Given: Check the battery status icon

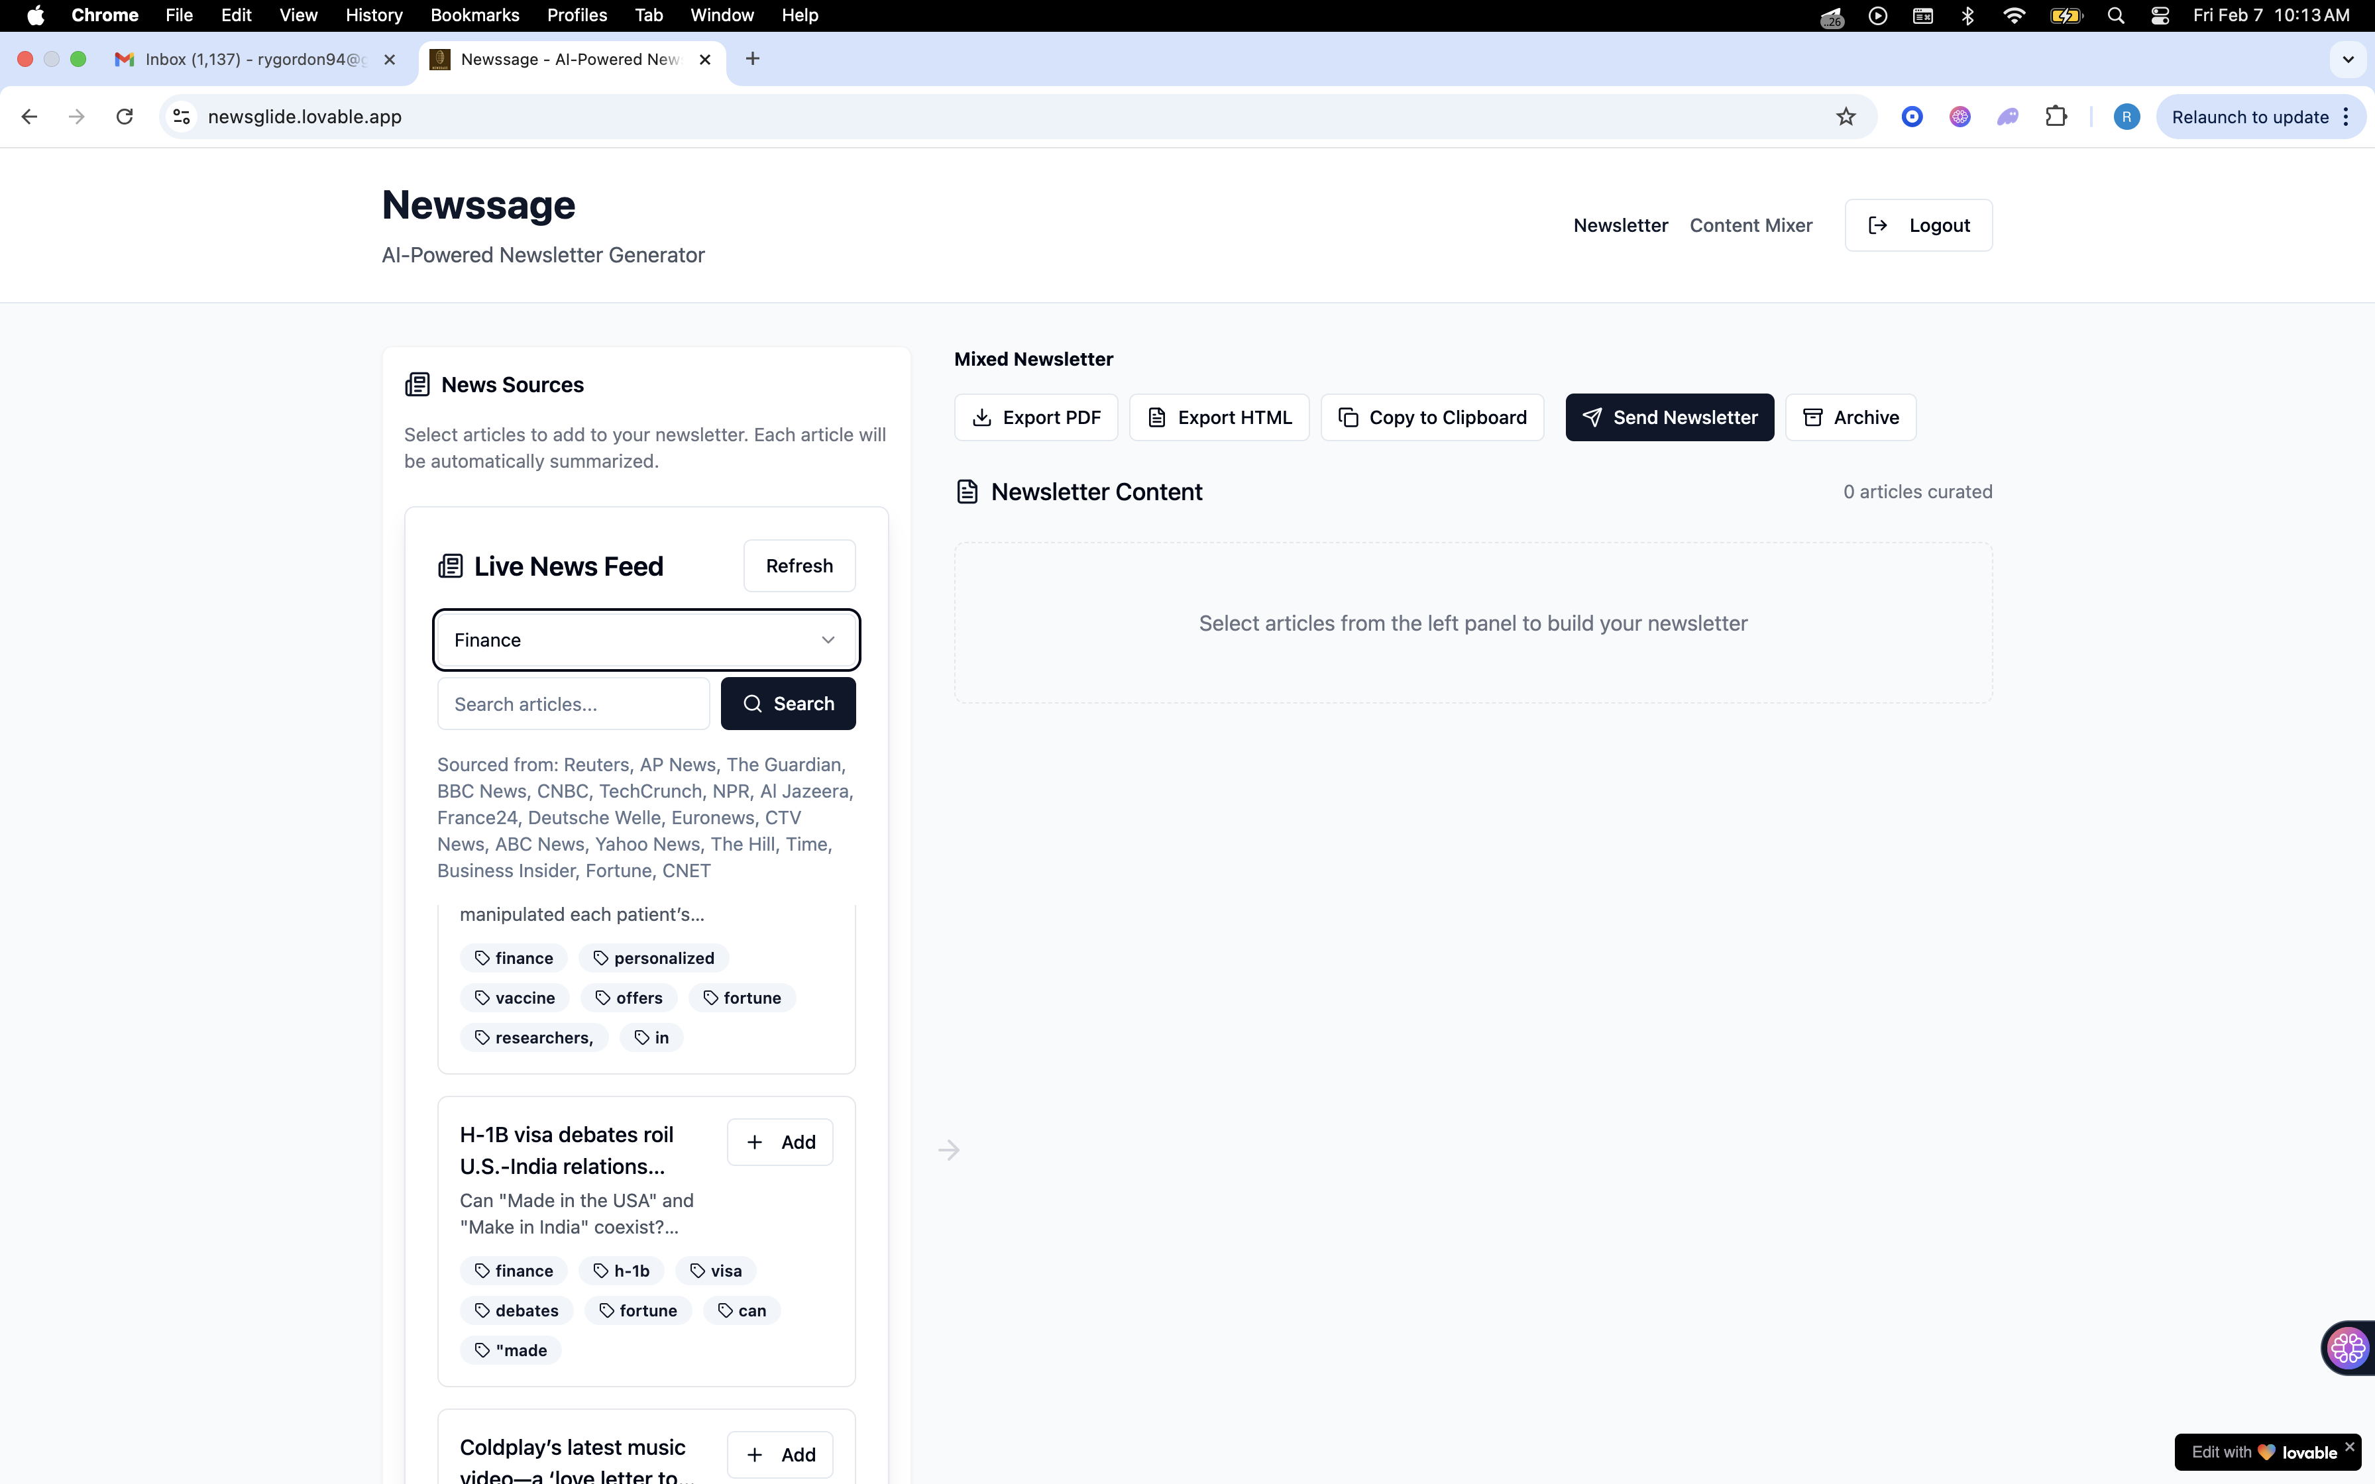Looking at the screenshot, I should (x=2066, y=16).
